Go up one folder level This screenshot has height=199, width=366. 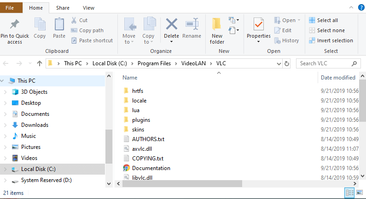(x=40, y=63)
